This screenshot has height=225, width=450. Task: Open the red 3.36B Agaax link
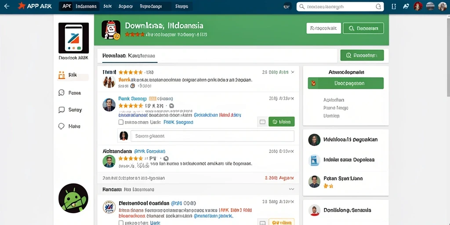[279, 178]
